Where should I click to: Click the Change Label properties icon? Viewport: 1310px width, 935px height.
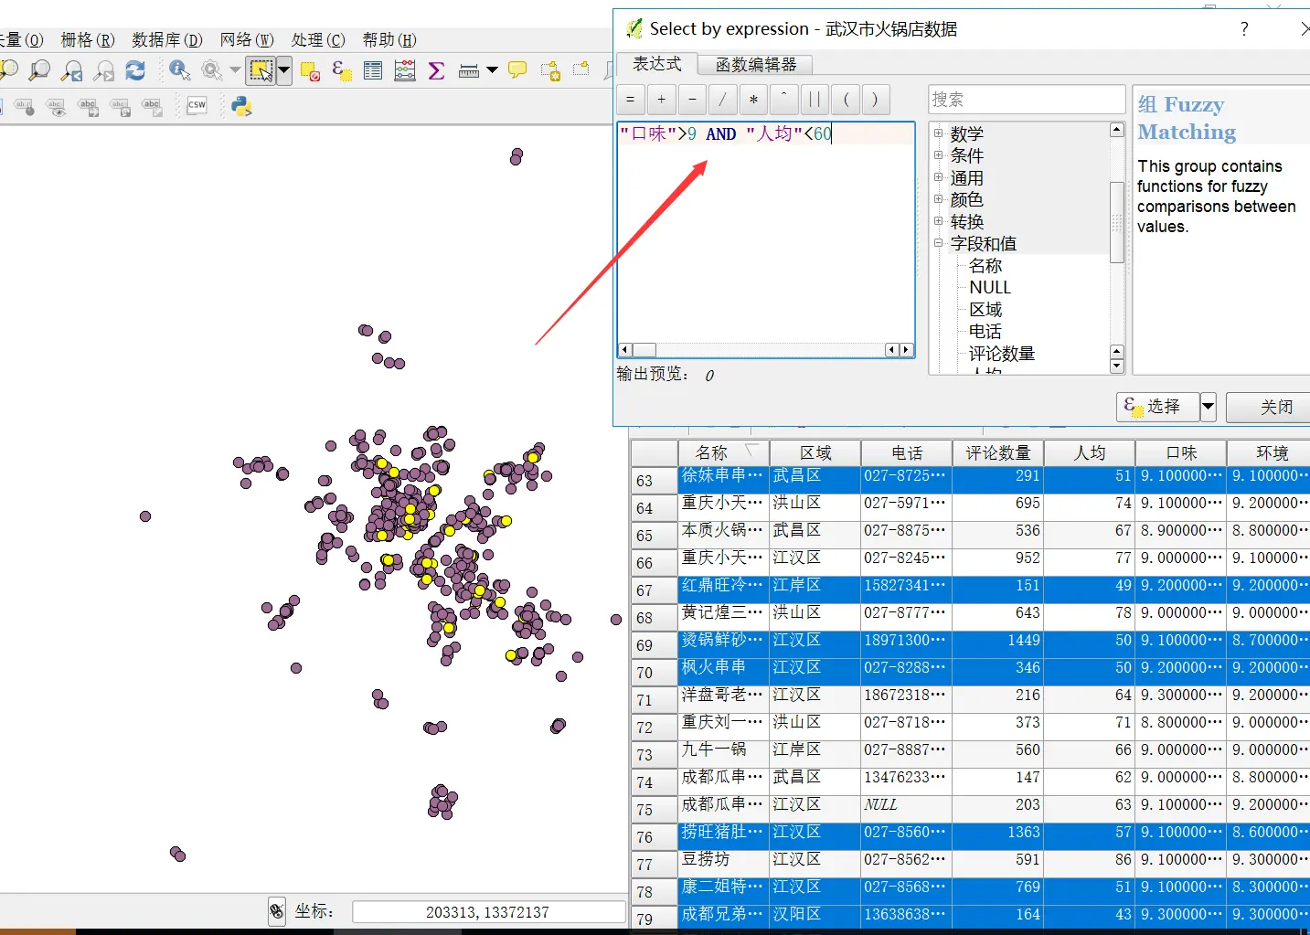pos(153,106)
